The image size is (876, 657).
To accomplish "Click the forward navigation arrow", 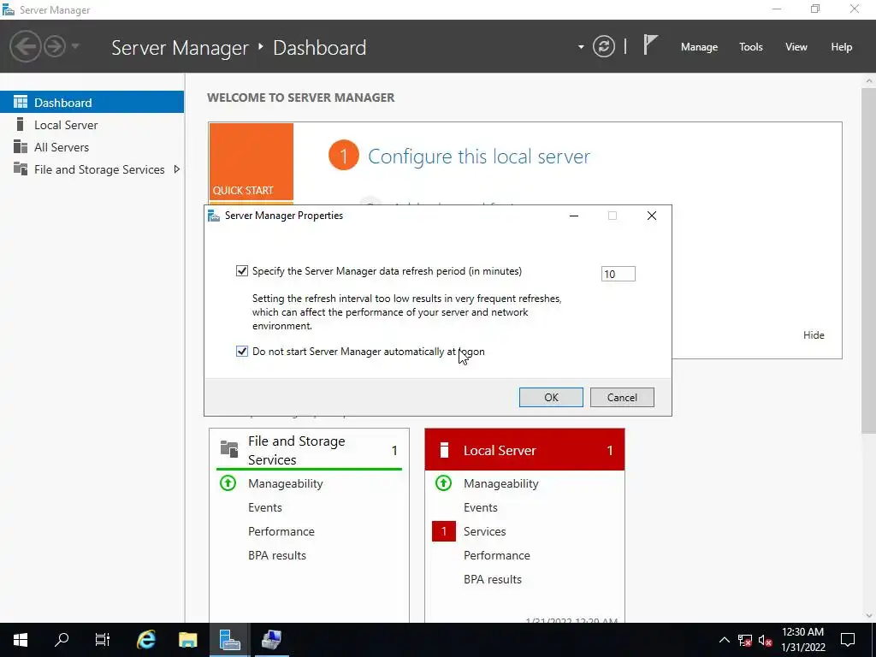I will (x=55, y=46).
